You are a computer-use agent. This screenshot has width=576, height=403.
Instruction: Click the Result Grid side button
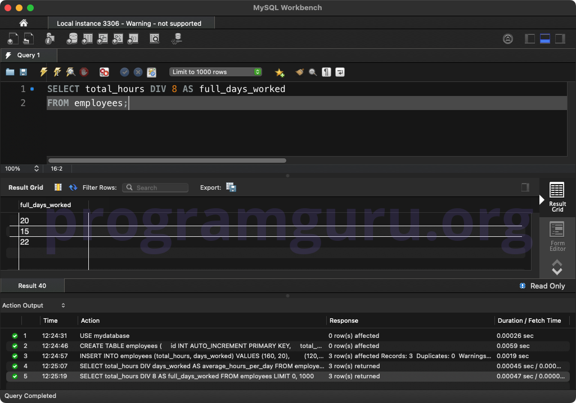(557, 197)
